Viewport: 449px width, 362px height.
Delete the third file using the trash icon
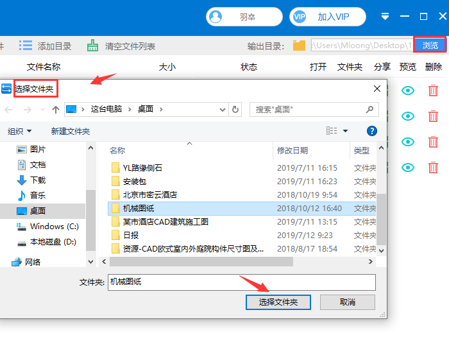coord(433,142)
